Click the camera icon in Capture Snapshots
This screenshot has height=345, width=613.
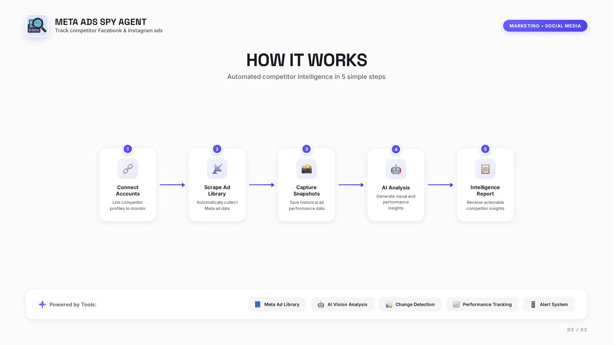point(306,169)
